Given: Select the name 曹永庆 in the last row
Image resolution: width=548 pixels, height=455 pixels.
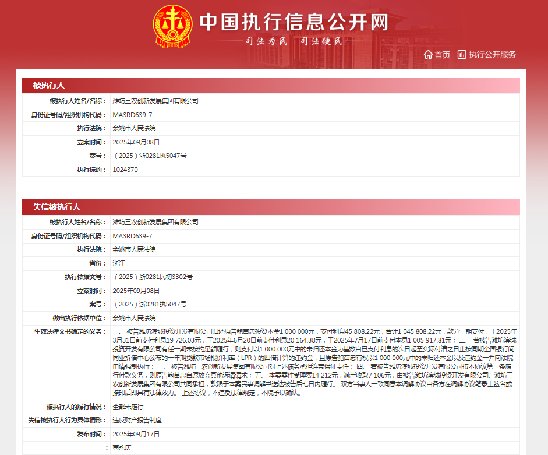Looking at the screenshot, I should [x=122, y=447].
